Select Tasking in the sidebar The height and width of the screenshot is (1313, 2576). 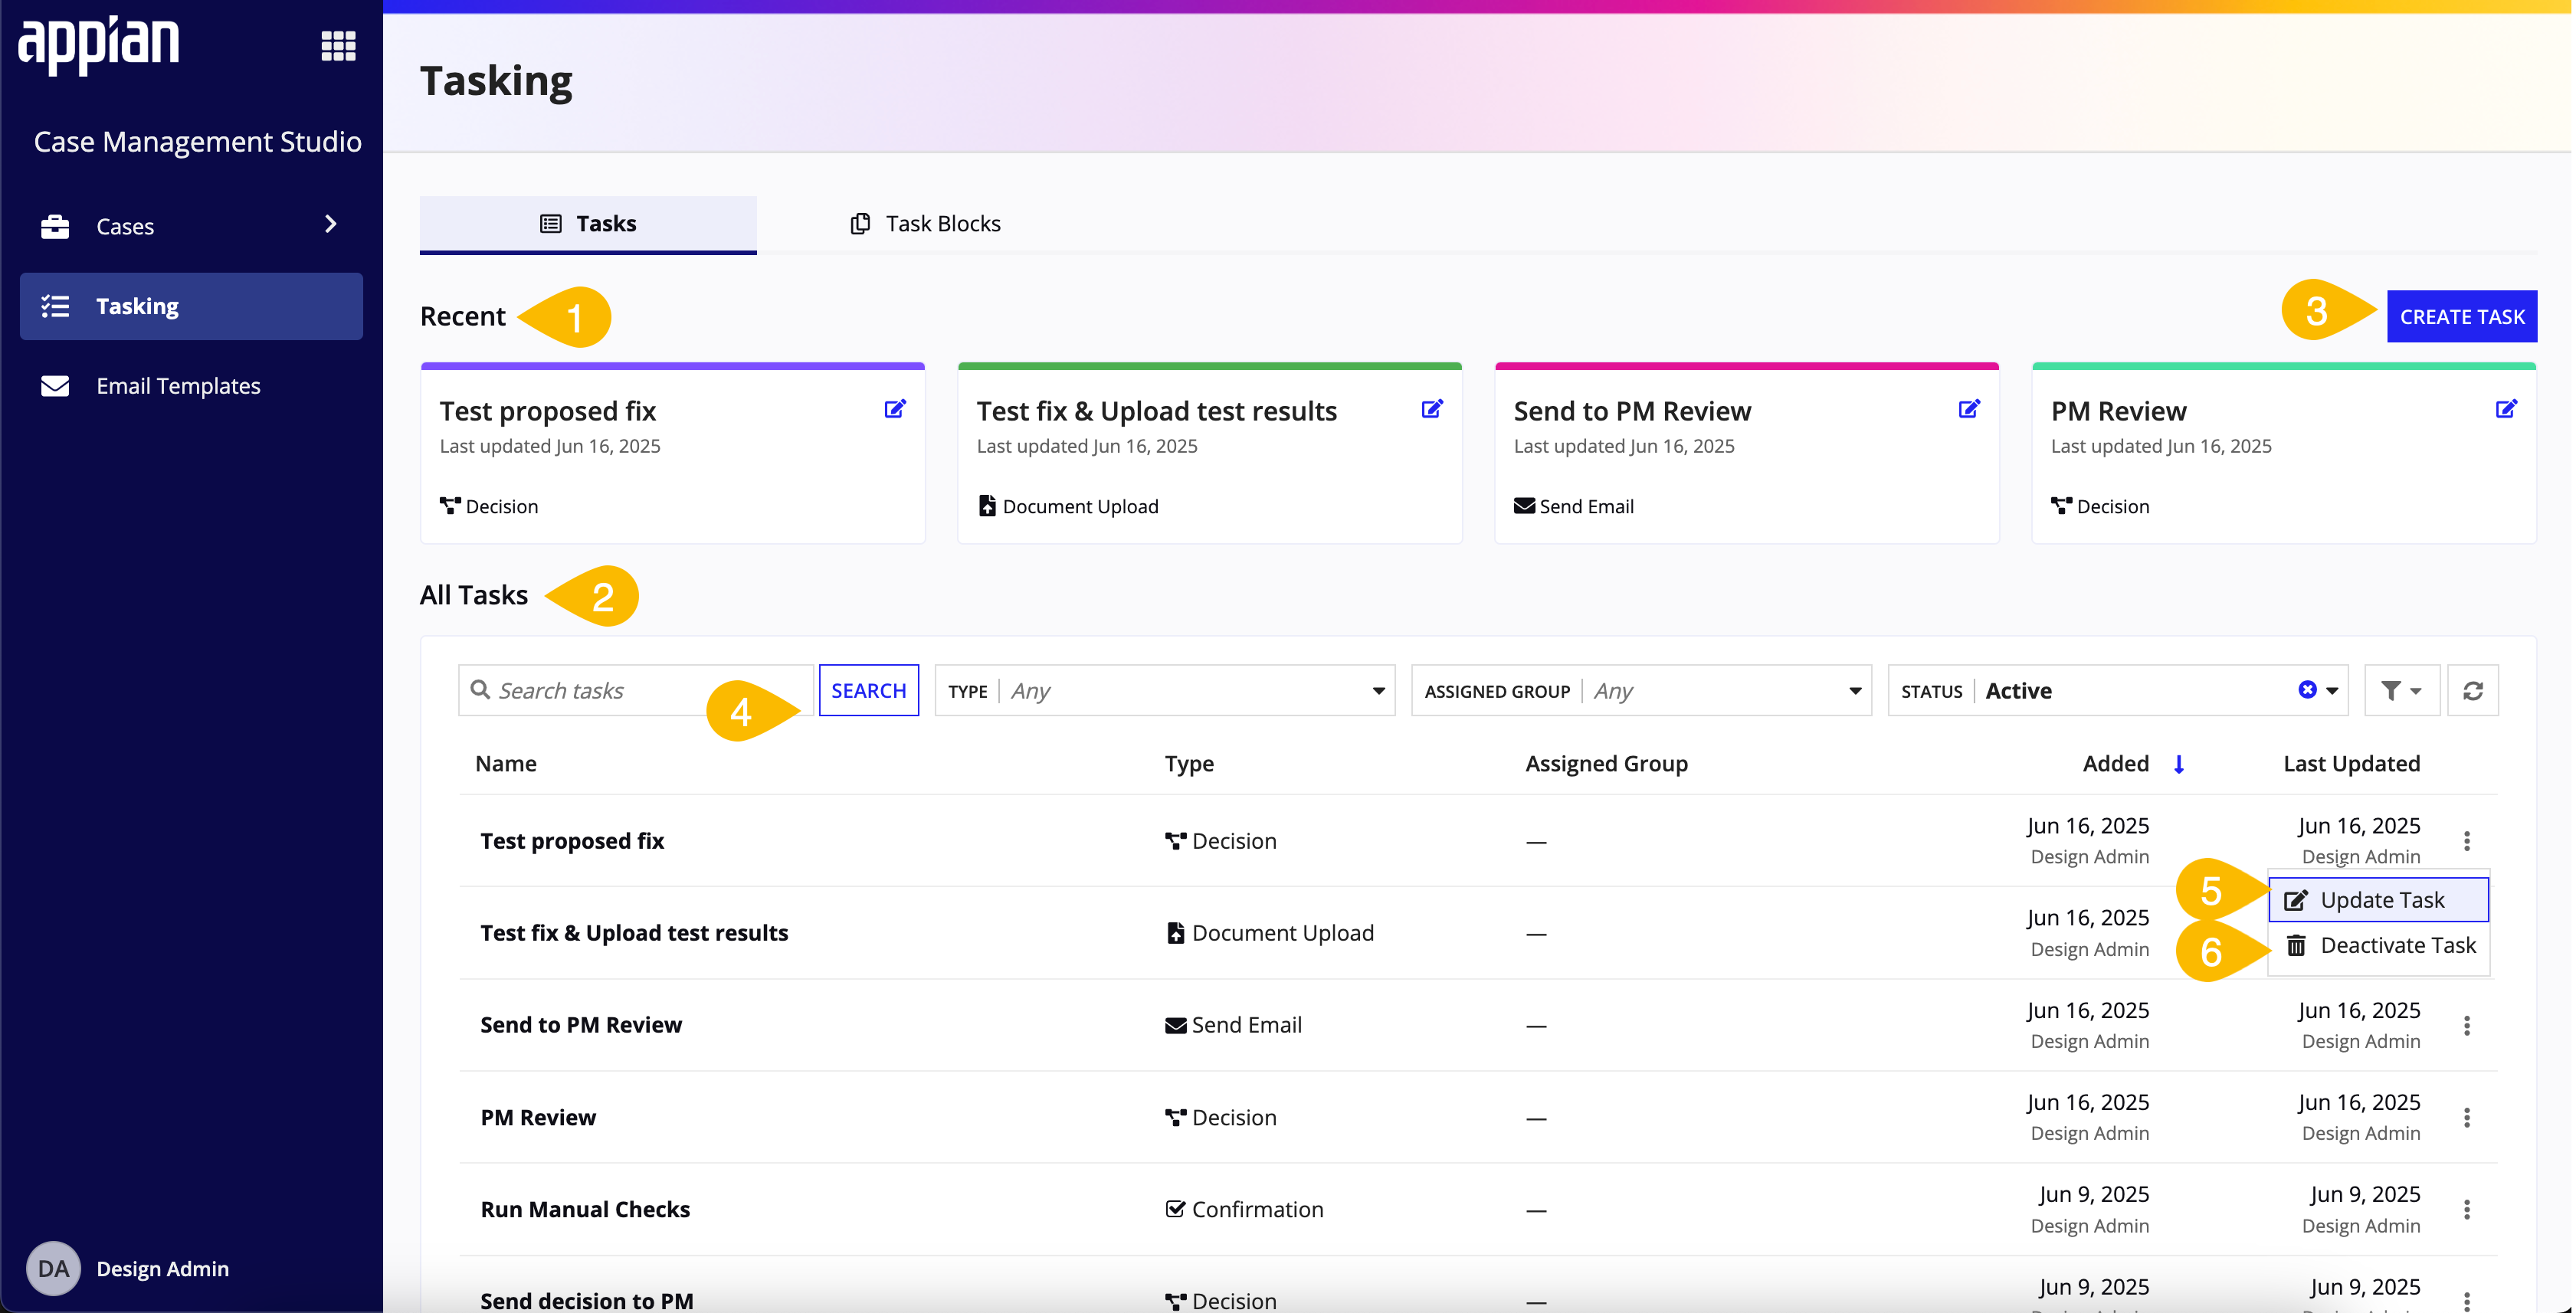coord(191,306)
